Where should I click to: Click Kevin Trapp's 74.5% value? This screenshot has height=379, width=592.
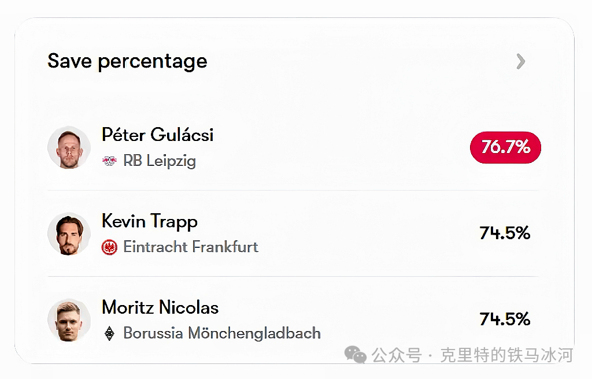pos(505,233)
